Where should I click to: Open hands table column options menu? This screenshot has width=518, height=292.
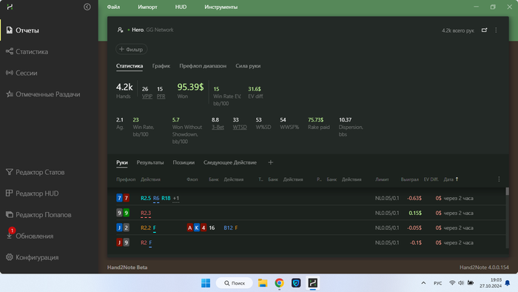(499, 179)
